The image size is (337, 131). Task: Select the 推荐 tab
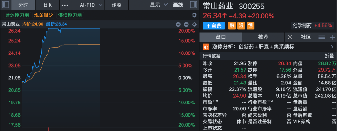coord(263,37)
